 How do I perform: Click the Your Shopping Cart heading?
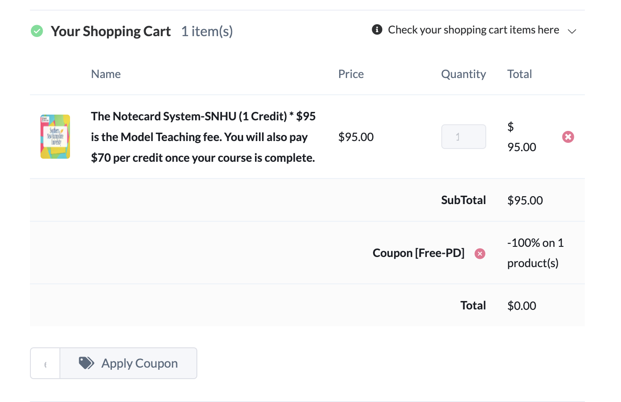click(111, 31)
